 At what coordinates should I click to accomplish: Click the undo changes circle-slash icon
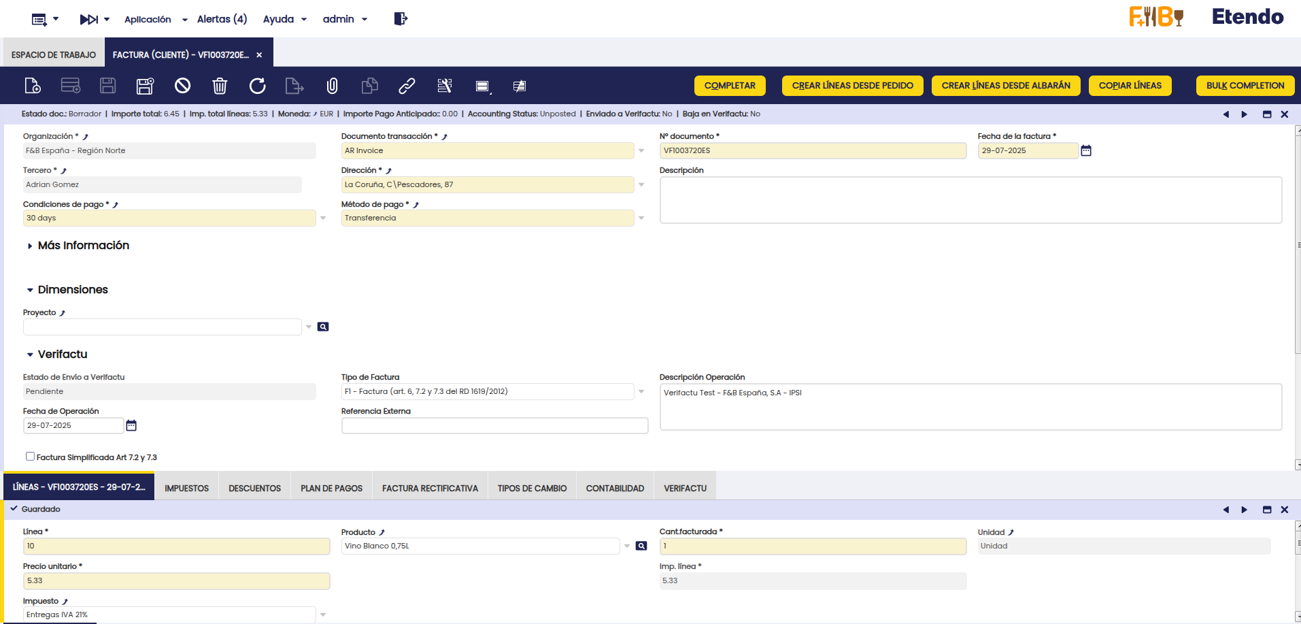tap(182, 86)
